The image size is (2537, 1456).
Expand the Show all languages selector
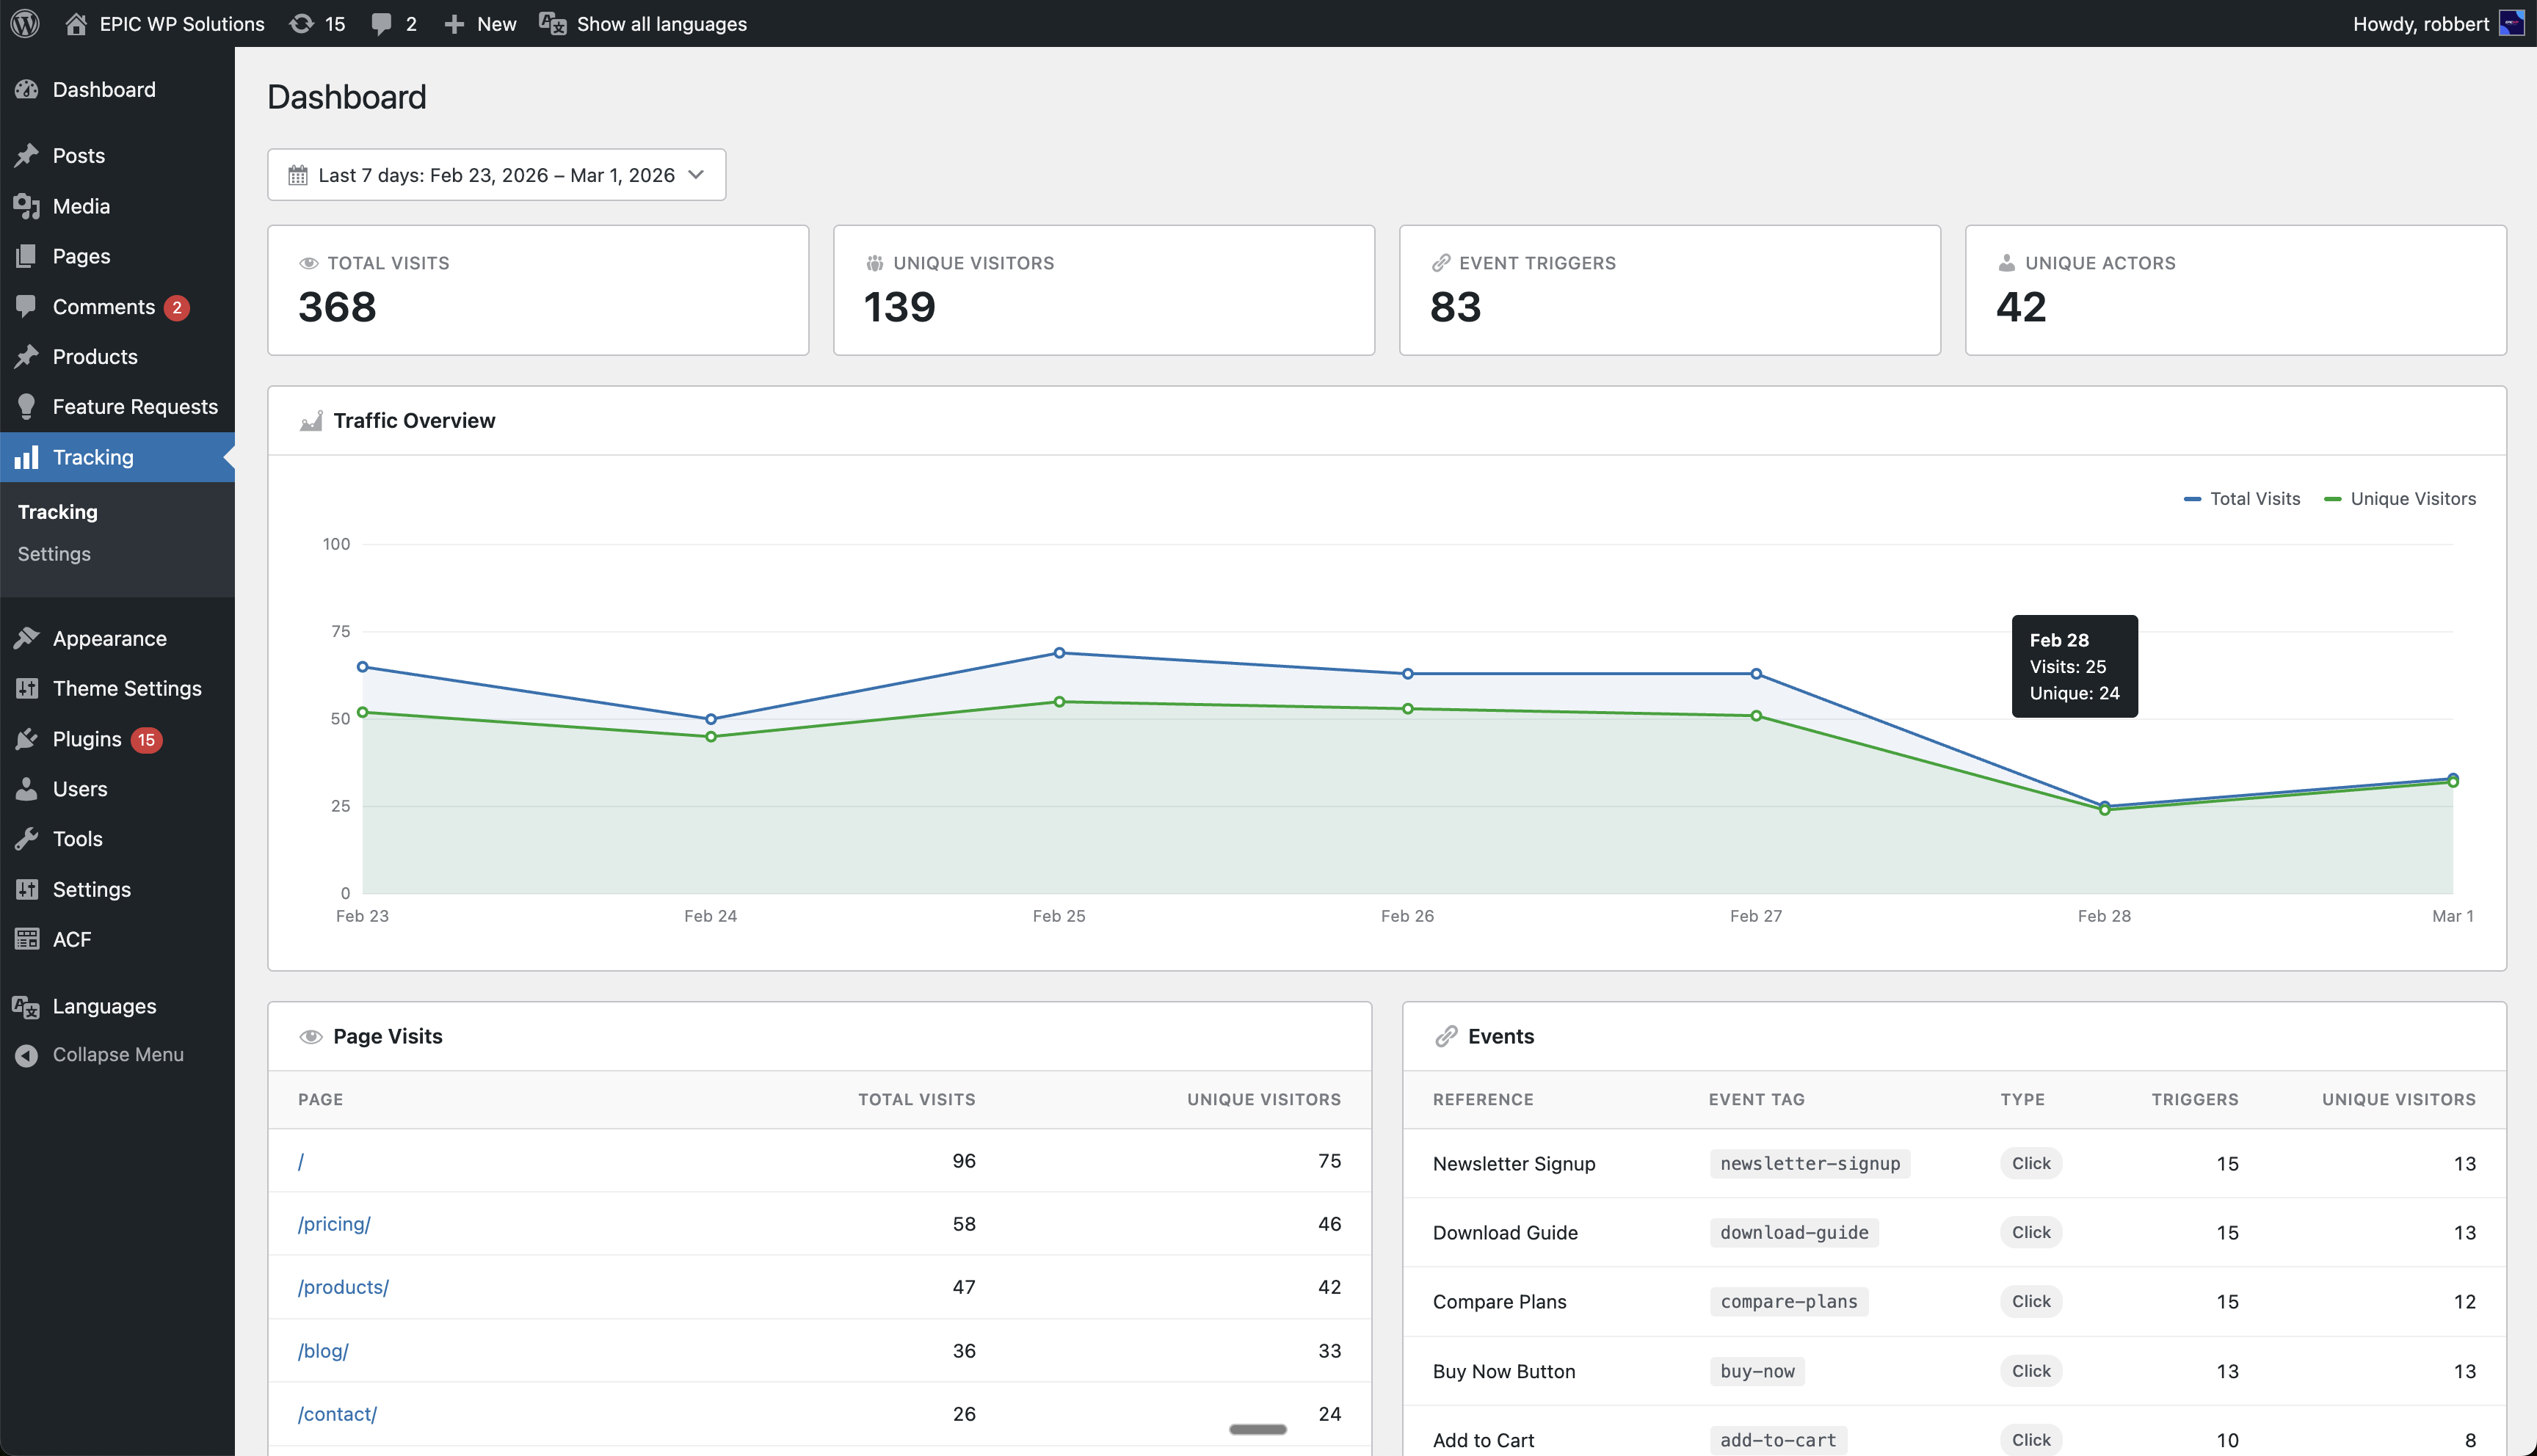pos(643,23)
